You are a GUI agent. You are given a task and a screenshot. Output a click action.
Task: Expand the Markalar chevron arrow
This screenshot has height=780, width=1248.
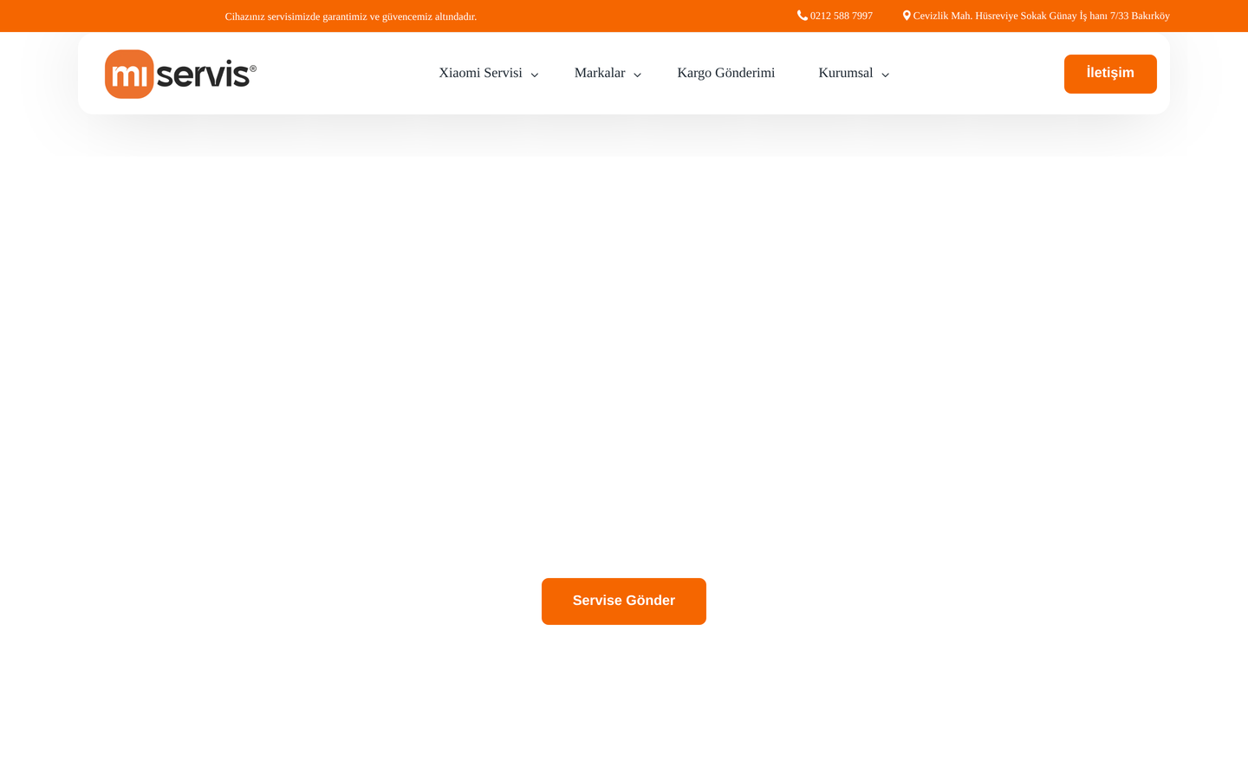(637, 75)
